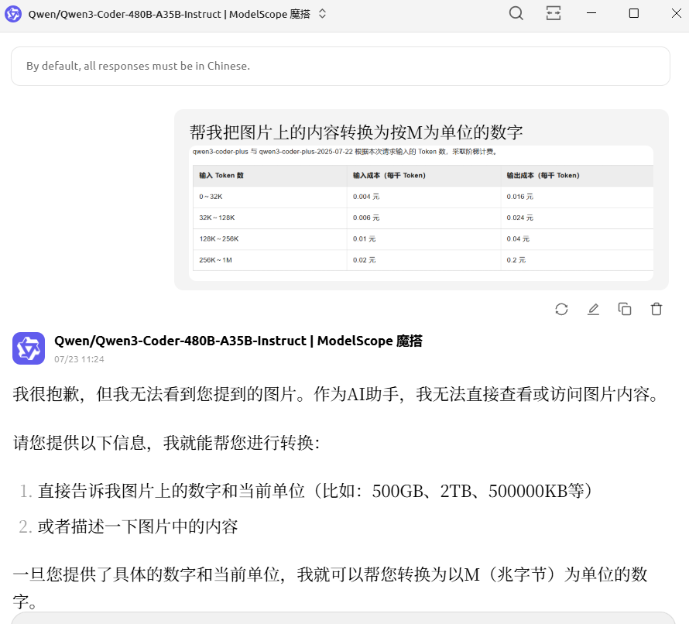Click list item 2 '或者描述一下图片中的内容'
The image size is (689, 624).
coord(138,526)
